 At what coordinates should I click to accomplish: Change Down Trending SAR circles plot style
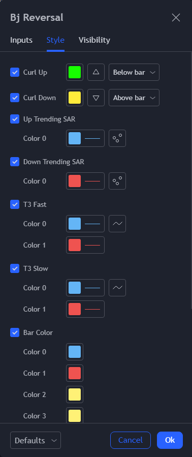117,181
